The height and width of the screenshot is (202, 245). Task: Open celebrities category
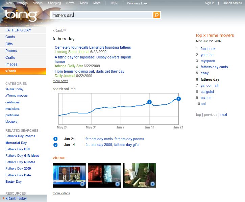pyautogui.click(x=13, y=102)
